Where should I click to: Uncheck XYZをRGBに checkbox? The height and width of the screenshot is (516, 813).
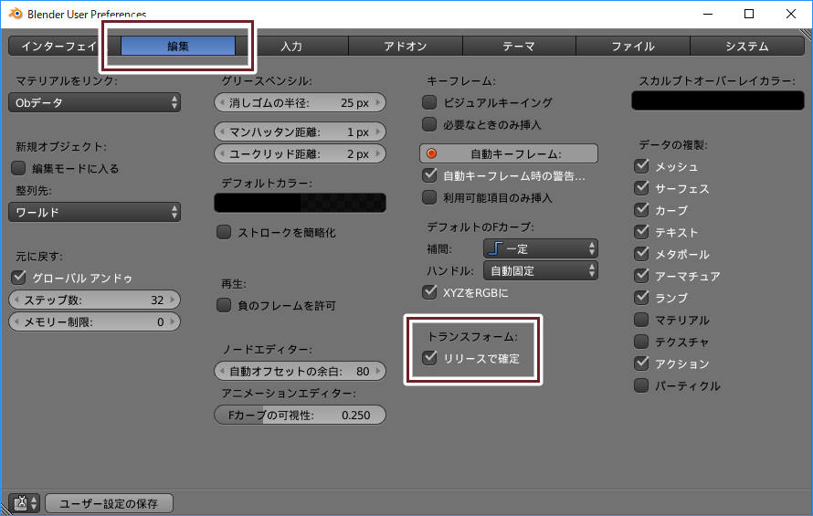pos(429,292)
